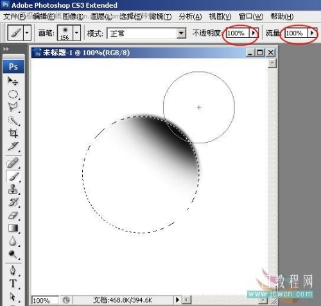Open the tool preset picker arrow

(x=27, y=33)
